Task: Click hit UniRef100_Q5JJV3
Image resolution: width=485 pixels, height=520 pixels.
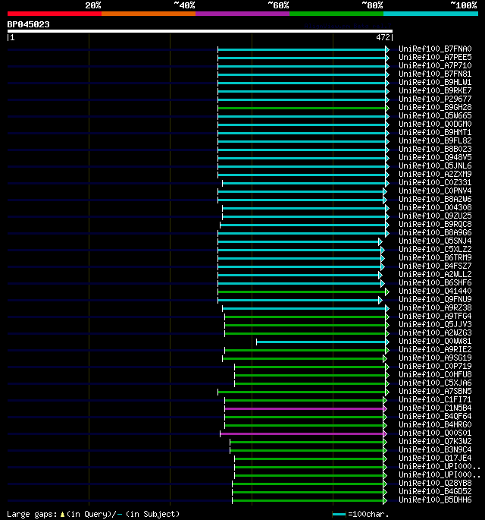Action: click(435, 324)
